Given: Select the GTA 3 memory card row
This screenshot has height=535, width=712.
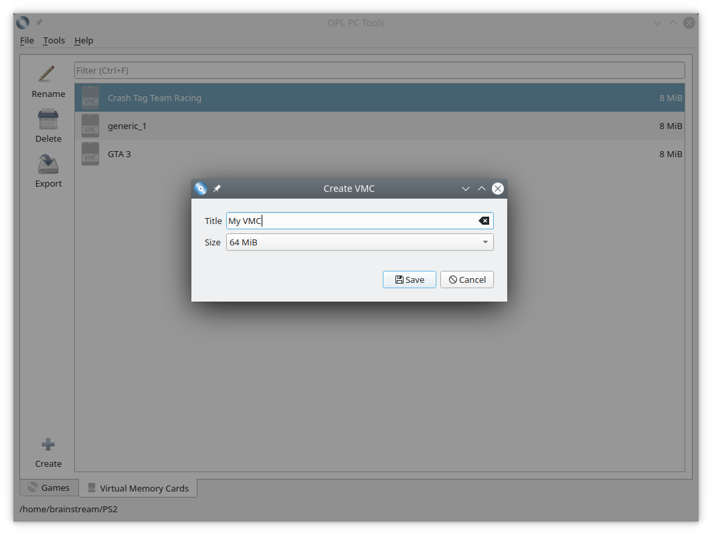Looking at the screenshot, I should pos(379,154).
